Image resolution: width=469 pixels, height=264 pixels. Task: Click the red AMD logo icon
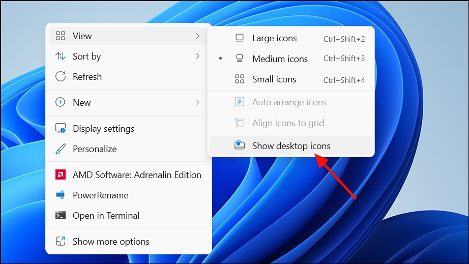(x=61, y=174)
